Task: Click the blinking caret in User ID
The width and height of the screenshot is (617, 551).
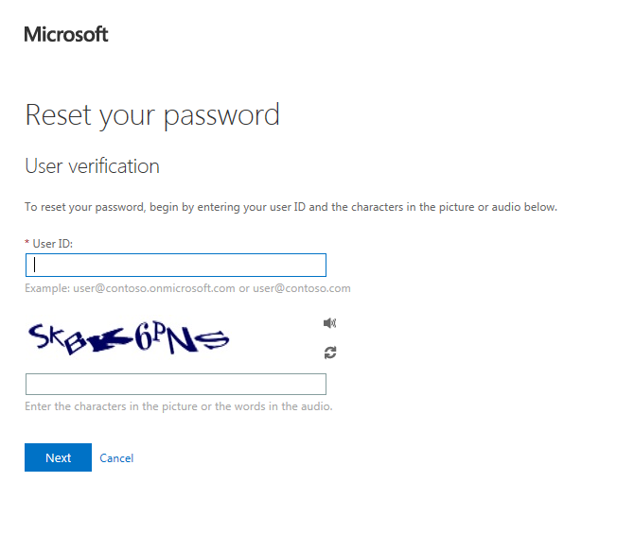Action: [x=35, y=265]
